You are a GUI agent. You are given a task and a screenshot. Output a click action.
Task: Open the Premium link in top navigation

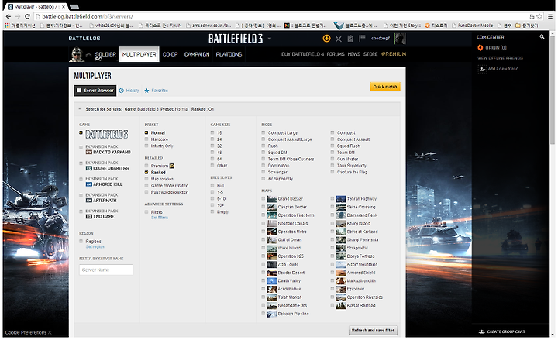point(394,54)
